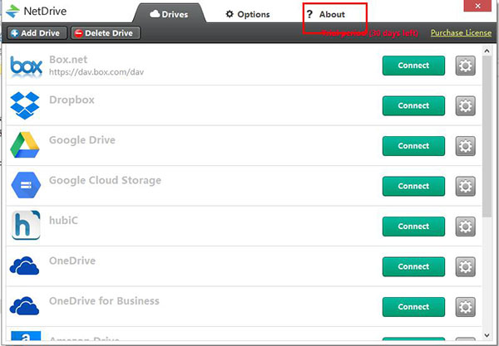Viewport: 499px width, 346px height.
Task: Connect OneDrive for Business
Action: click(x=413, y=307)
